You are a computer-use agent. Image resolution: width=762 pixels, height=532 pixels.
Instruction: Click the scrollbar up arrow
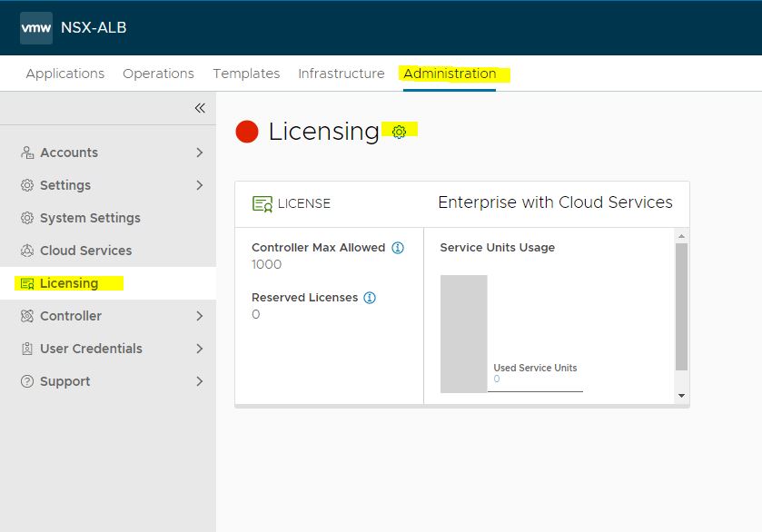click(x=681, y=236)
